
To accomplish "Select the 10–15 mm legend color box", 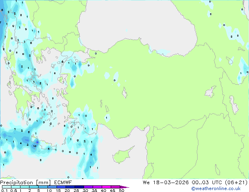I will pyautogui.click(x=52, y=187).
